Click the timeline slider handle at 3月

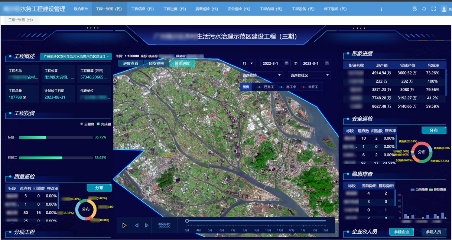[187, 221]
